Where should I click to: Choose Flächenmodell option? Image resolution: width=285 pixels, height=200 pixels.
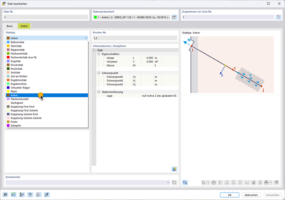pyautogui.click(x=47, y=99)
